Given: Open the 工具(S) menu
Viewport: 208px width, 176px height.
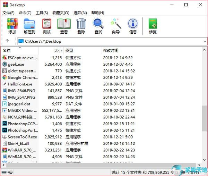Looking at the screenshot, I should [42, 13].
